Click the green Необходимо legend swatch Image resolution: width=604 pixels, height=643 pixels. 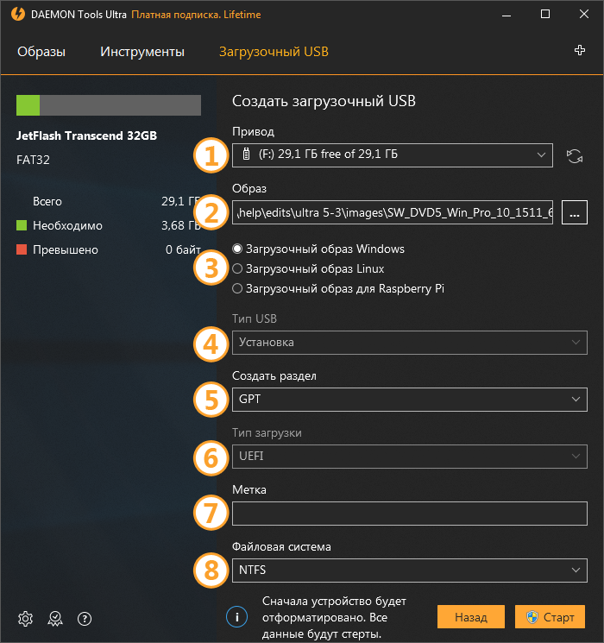pos(22,225)
